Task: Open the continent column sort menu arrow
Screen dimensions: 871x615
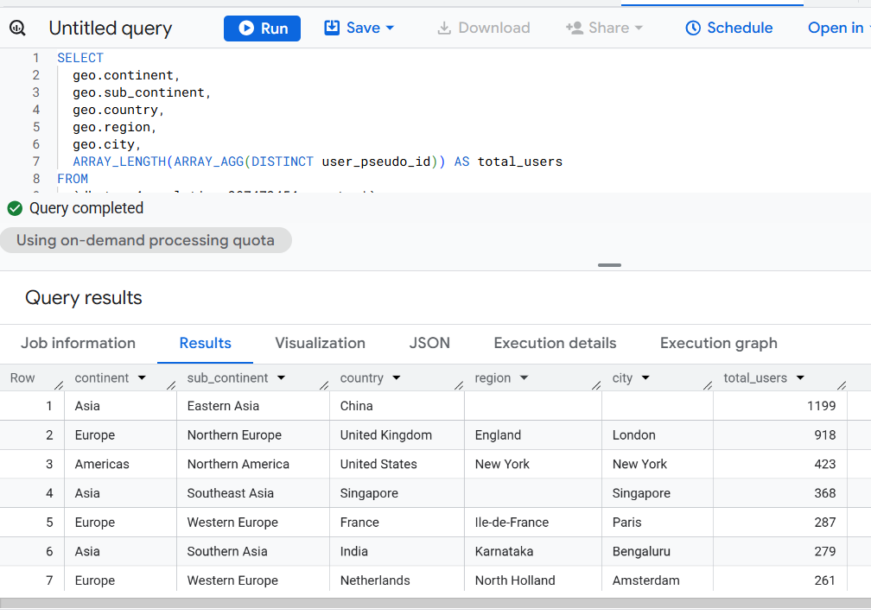Action: coord(142,378)
